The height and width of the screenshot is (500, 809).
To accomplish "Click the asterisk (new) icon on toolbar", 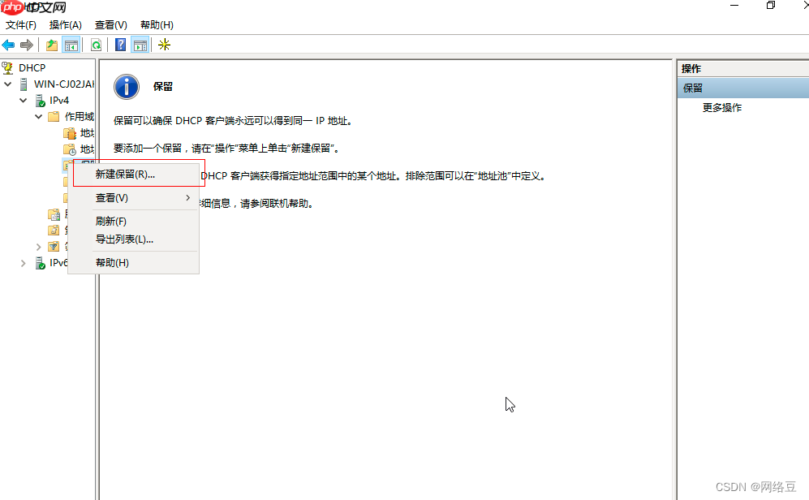I will click(x=164, y=45).
